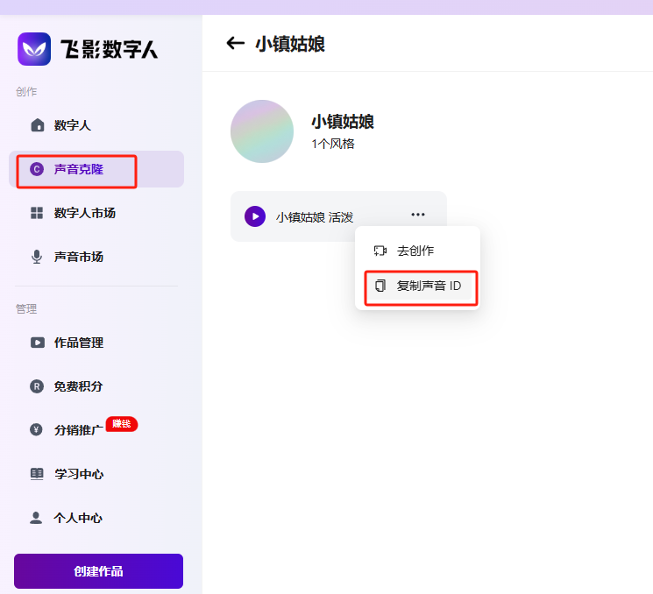Open 个人中心 in the sidebar
This screenshot has height=594, width=653.
tap(96, 518)
